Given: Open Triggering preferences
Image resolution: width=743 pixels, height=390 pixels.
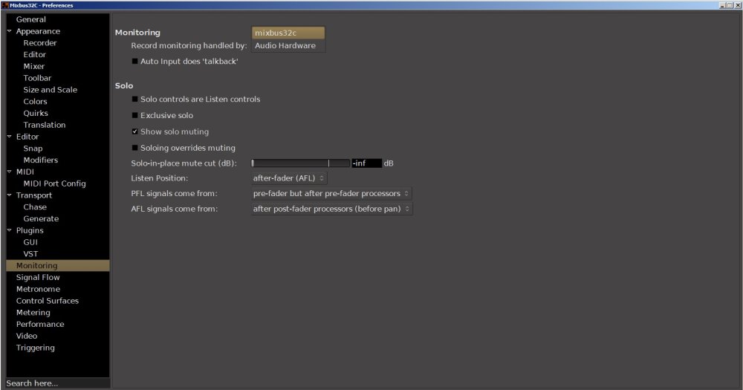Looking at the screenshot, I should (x=36, y=348).
